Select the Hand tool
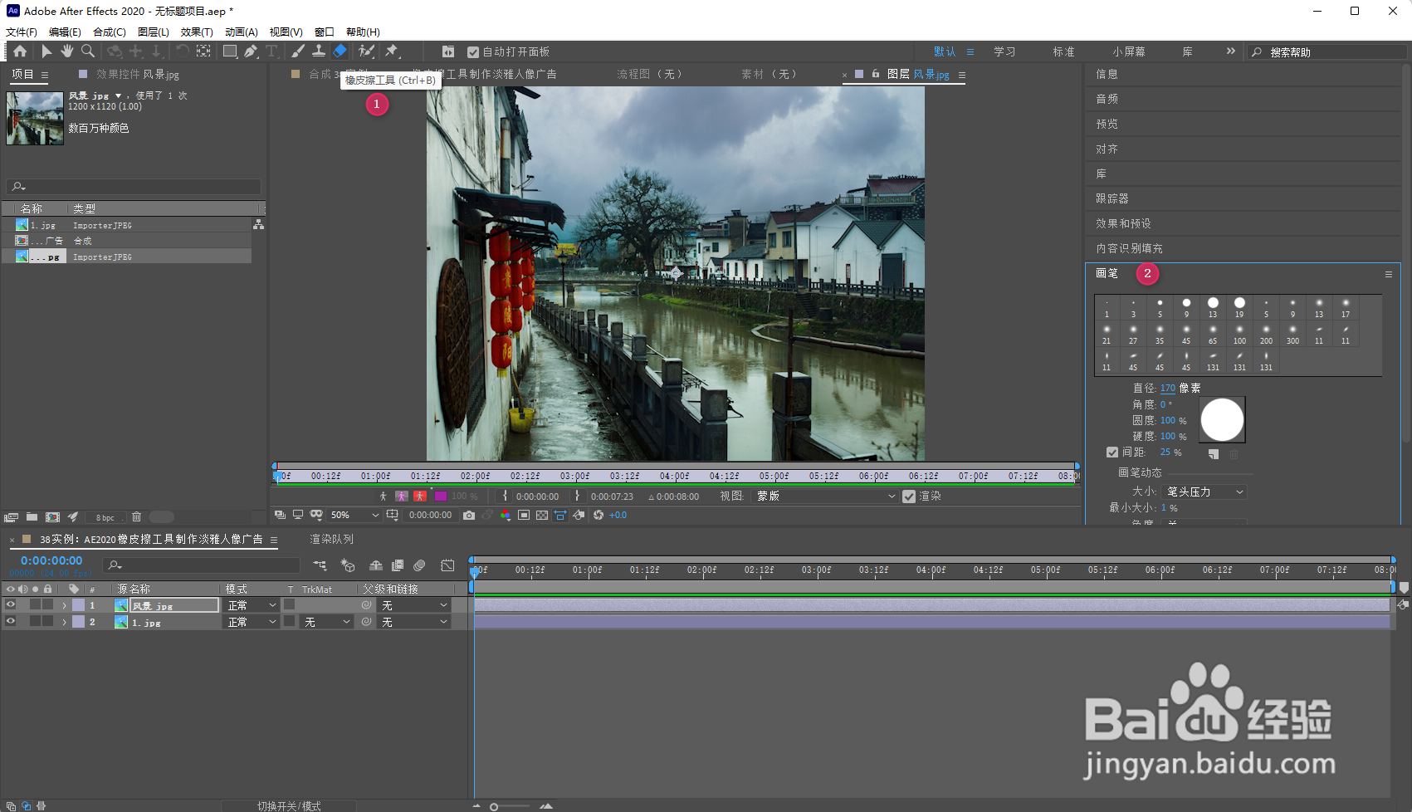 (x=67, y=51)
